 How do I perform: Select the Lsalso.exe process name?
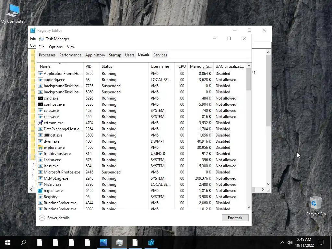tap(52, 160)
